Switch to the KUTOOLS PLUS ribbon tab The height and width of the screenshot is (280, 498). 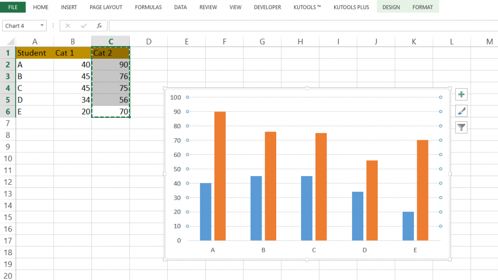click(351, 7)
